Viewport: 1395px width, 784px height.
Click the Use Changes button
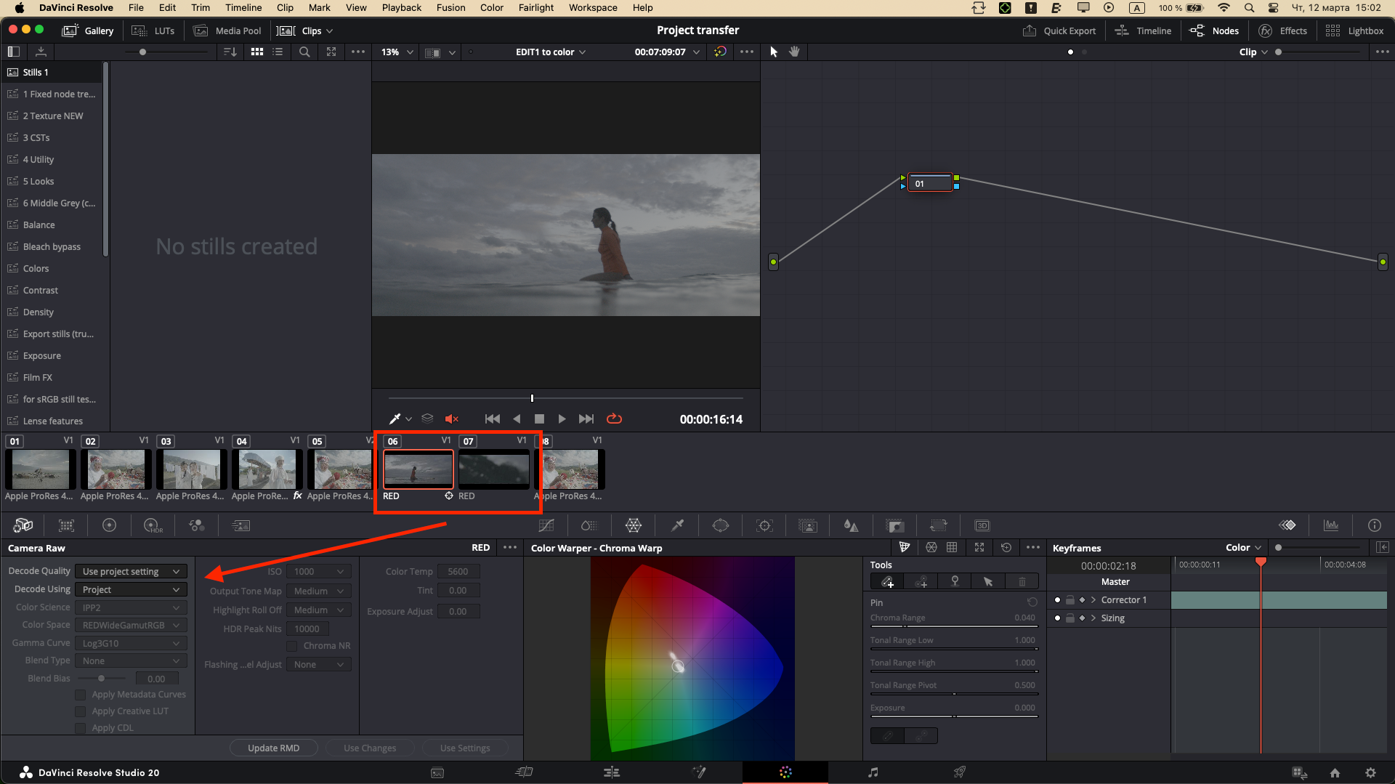click(x=370, y=747)
